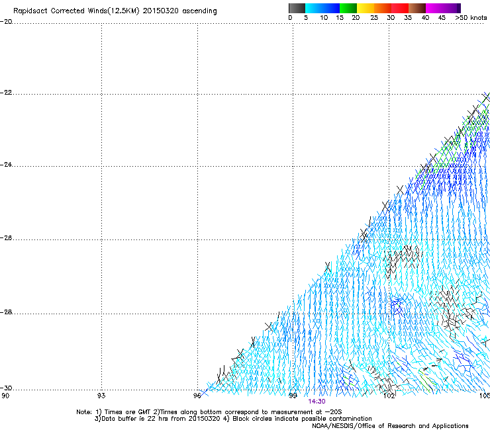The height and width of the screenshot is (430, 490).
Task: Click the note 'Data buffer is 22 hrs'
Action: click(135, 419)
